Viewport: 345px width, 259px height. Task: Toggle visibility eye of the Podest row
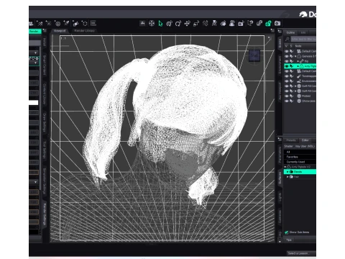(287, 96)
